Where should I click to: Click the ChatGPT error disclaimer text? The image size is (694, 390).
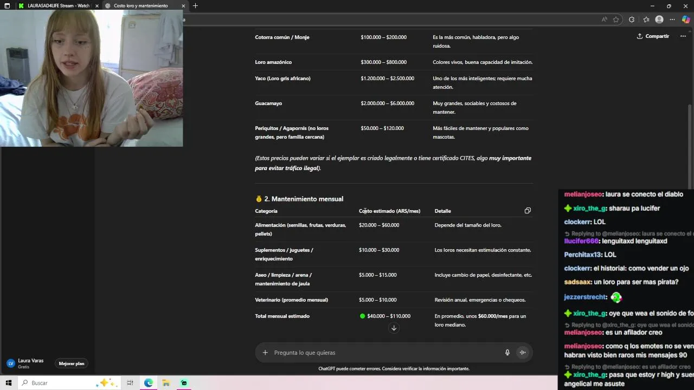click(394, 369)
